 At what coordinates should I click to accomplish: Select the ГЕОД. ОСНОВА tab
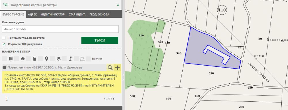99,14
